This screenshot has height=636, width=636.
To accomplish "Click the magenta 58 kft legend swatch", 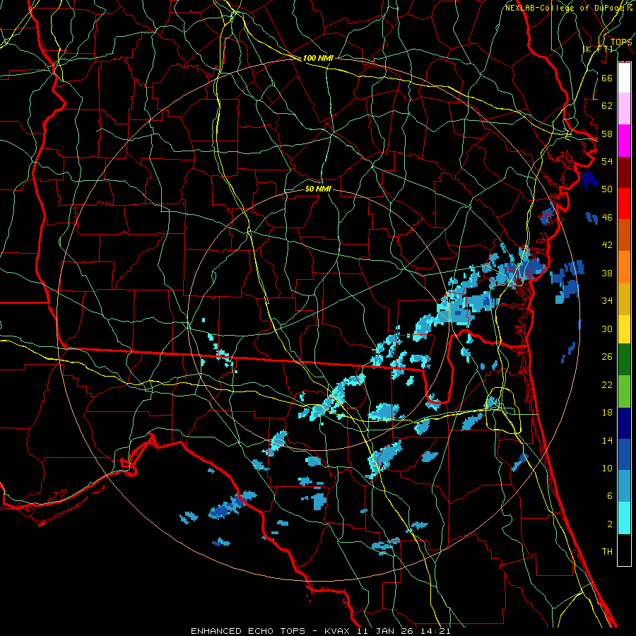I will [x=624, y=141].
